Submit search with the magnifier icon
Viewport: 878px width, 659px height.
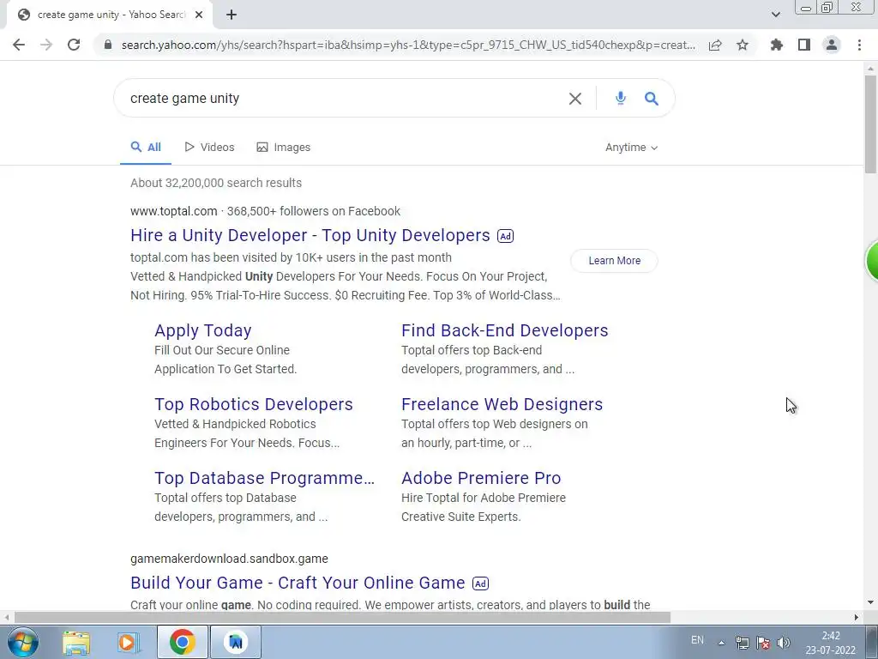[652, 99]
